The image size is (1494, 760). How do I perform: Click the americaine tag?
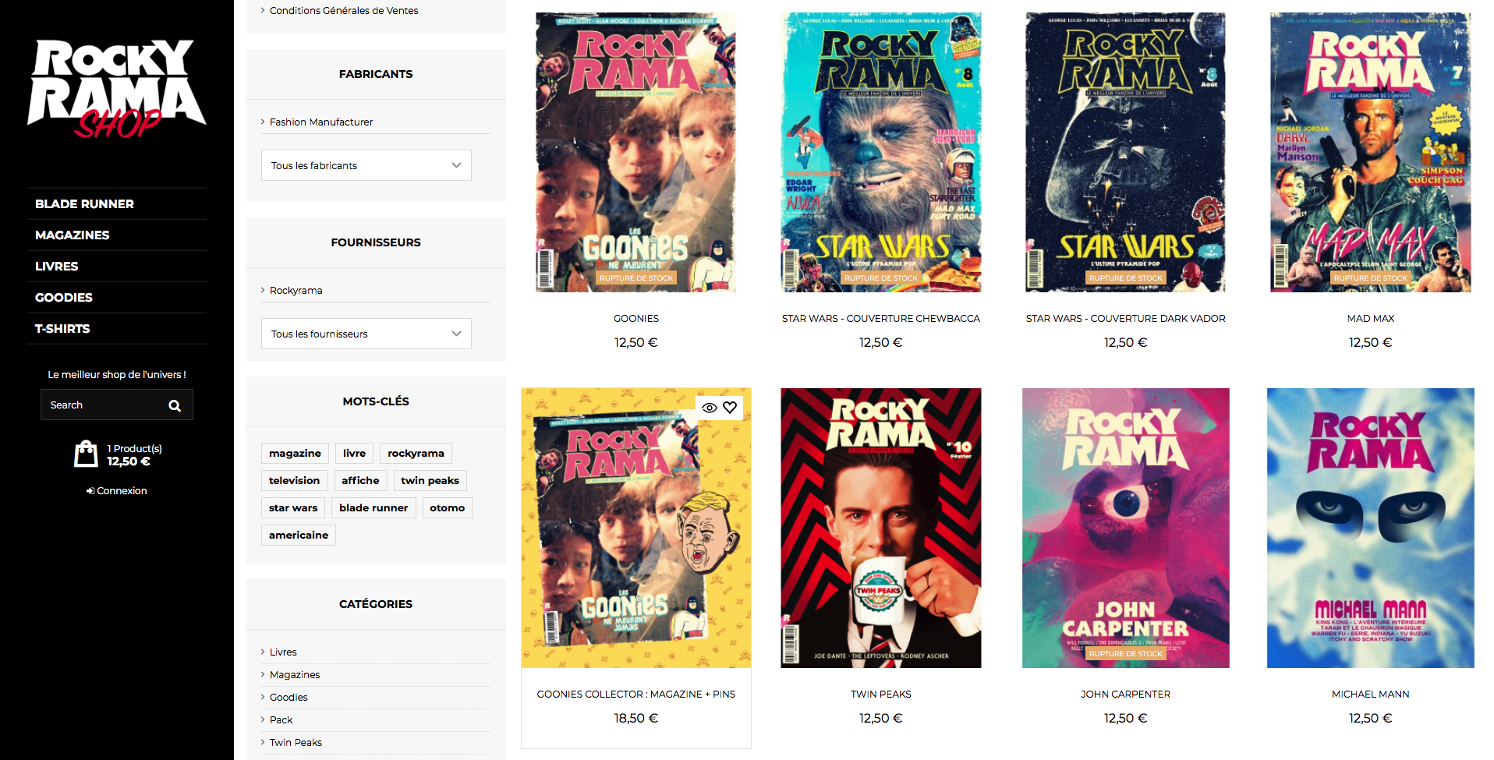299,535
